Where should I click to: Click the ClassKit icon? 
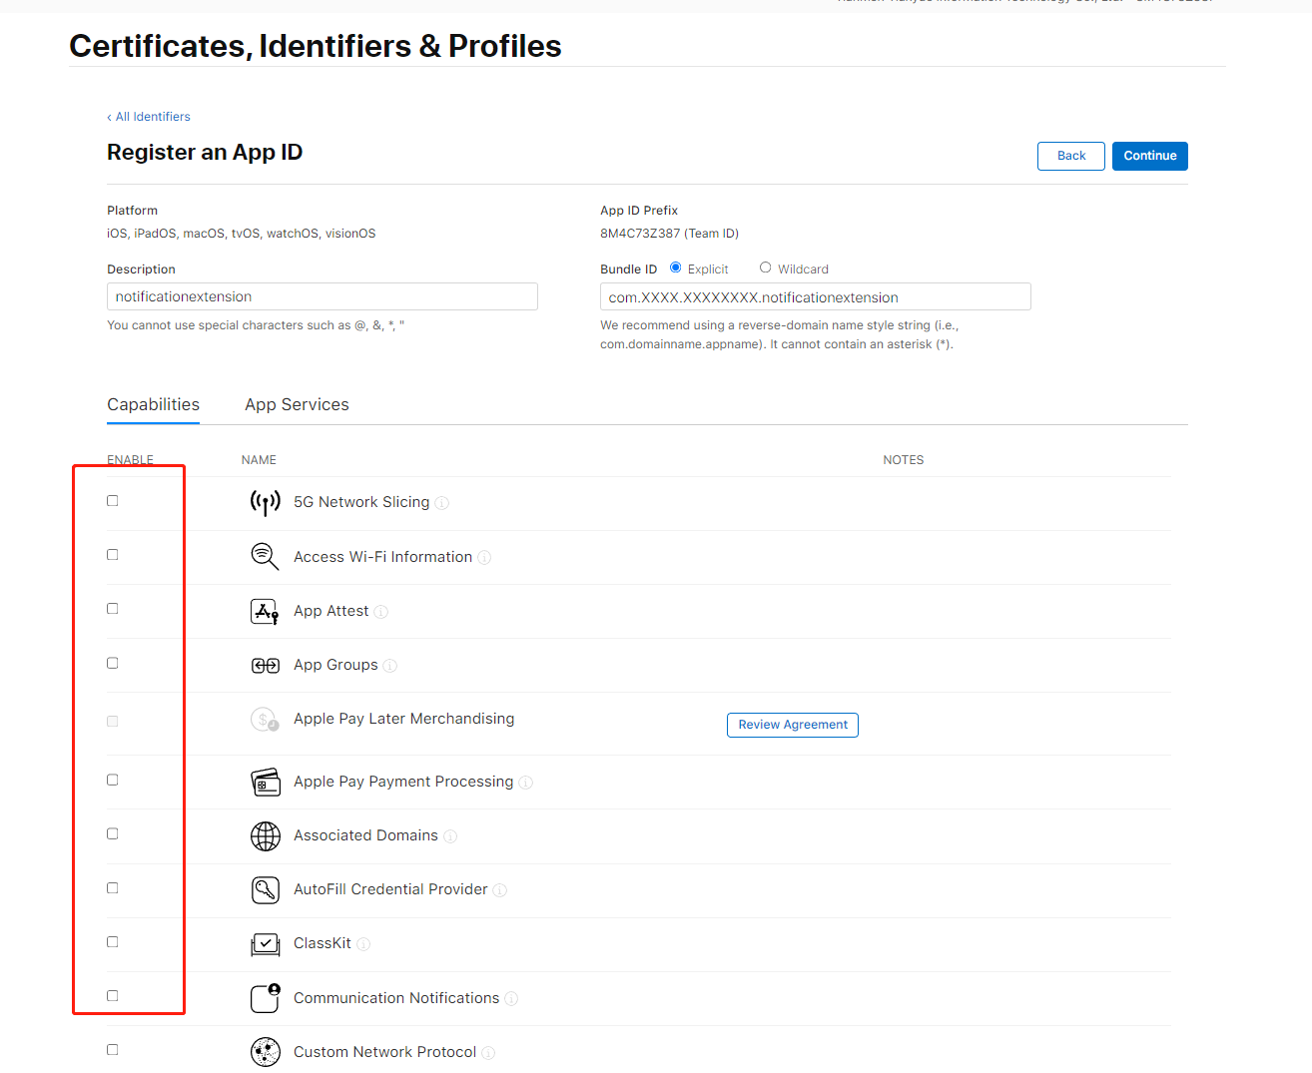265,943
